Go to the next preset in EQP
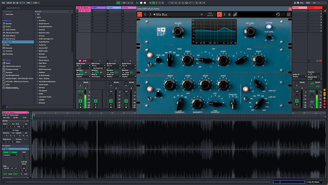This screenshot has width=328, height=185. click(x=150, y=14)
